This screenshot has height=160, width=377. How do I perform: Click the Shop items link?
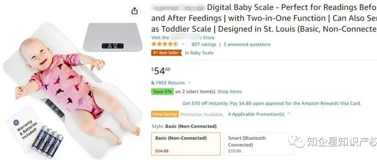[230, 92]
